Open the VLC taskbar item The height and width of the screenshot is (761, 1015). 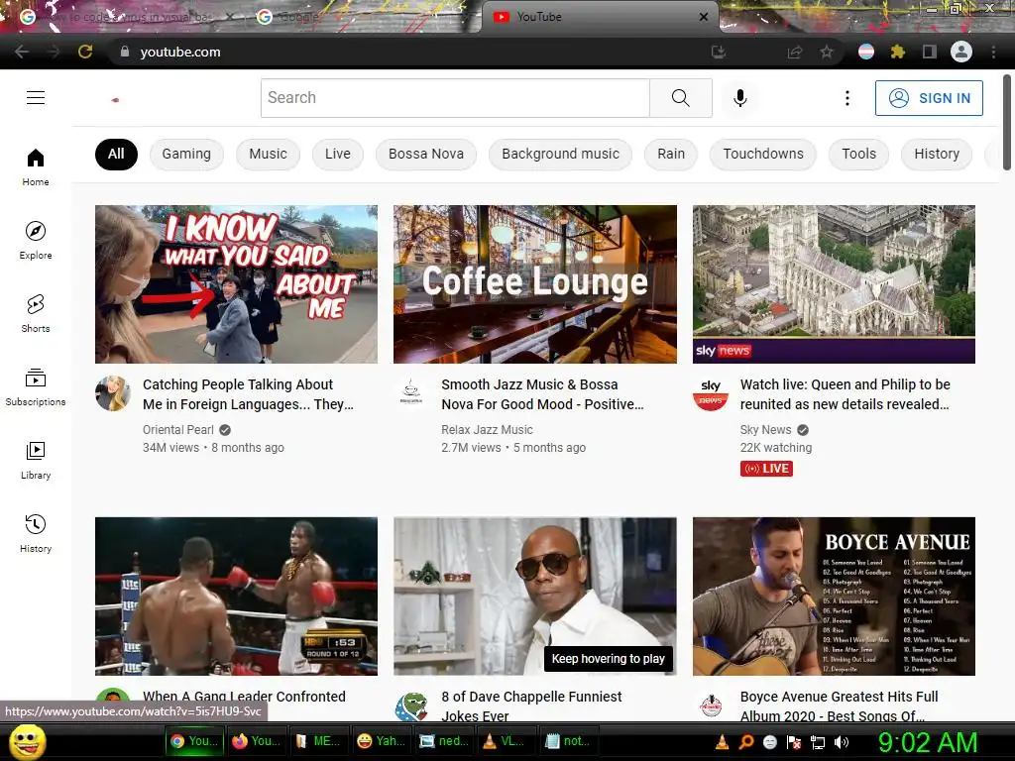point(507,741)
